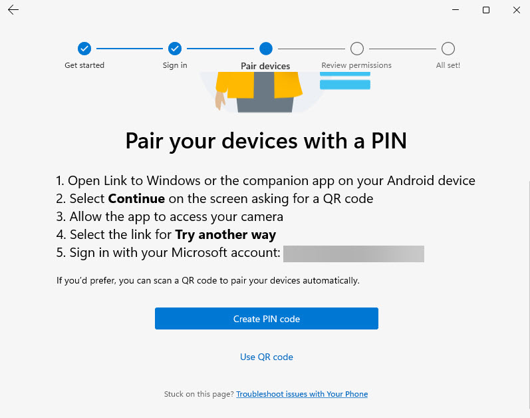Close the Your Phone window
This screenshot has width=530, height=418.
tap(517, 10)
